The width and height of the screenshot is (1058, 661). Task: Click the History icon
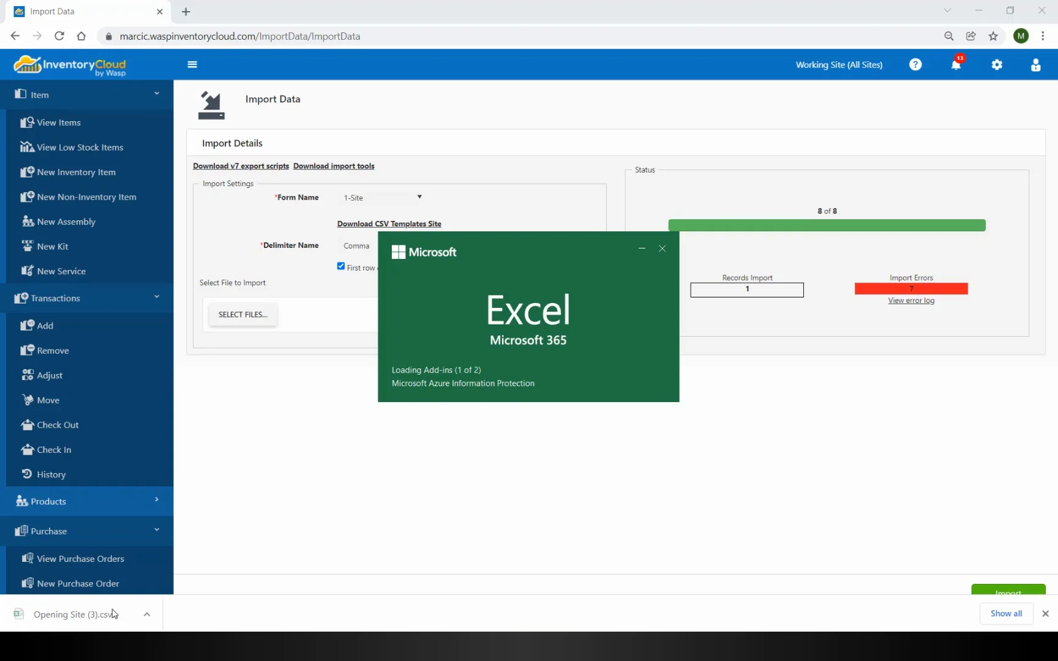point(27,474)
